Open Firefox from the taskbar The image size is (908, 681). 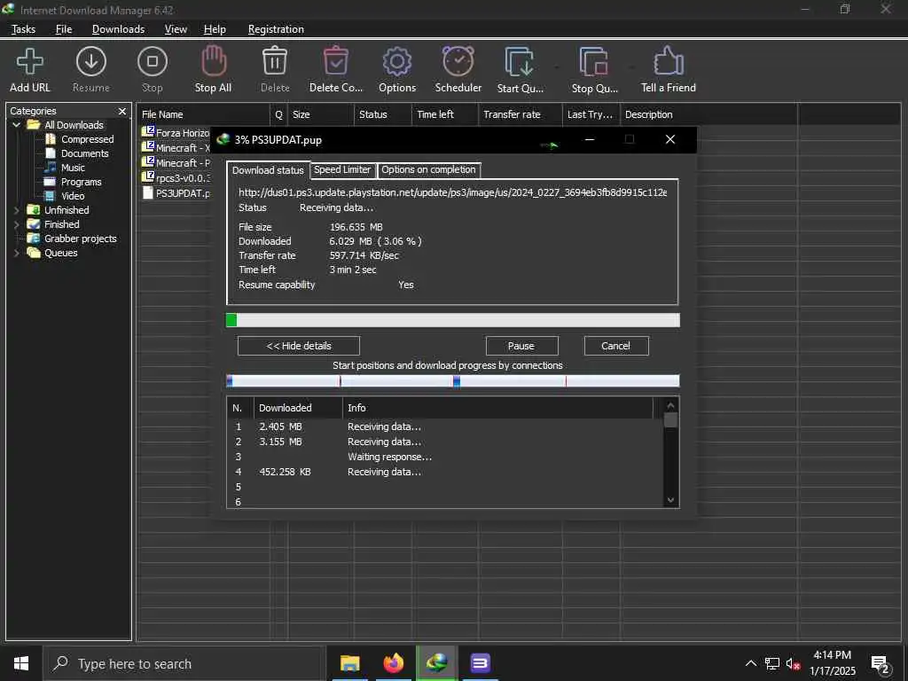(x=394, y=663)
